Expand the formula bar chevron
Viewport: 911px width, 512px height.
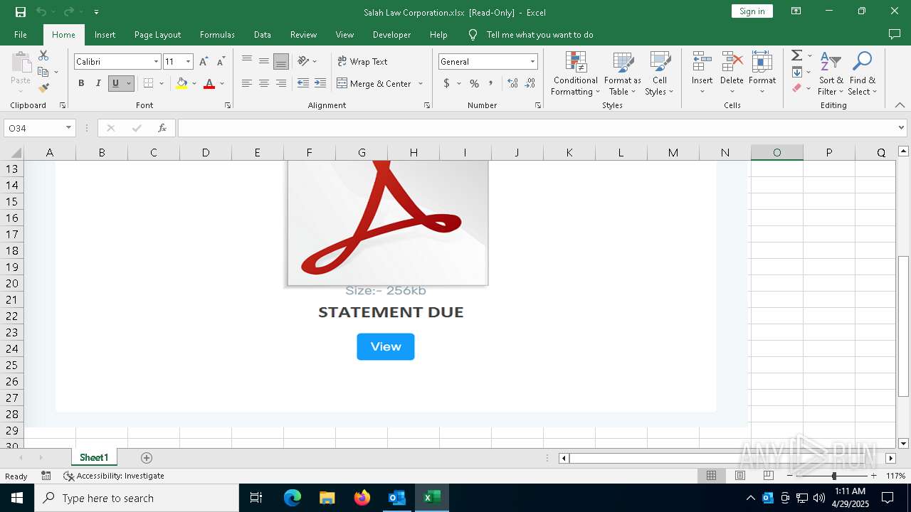(x=901, y=128)
